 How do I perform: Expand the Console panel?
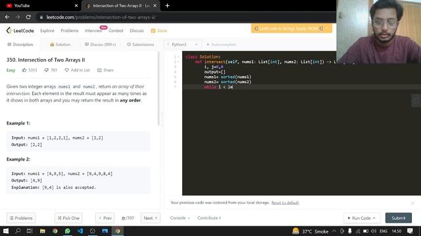click(x=180, y=218)
